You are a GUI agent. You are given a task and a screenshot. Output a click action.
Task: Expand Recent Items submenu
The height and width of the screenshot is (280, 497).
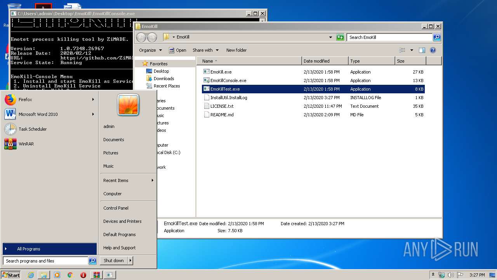tap(128, 180)
